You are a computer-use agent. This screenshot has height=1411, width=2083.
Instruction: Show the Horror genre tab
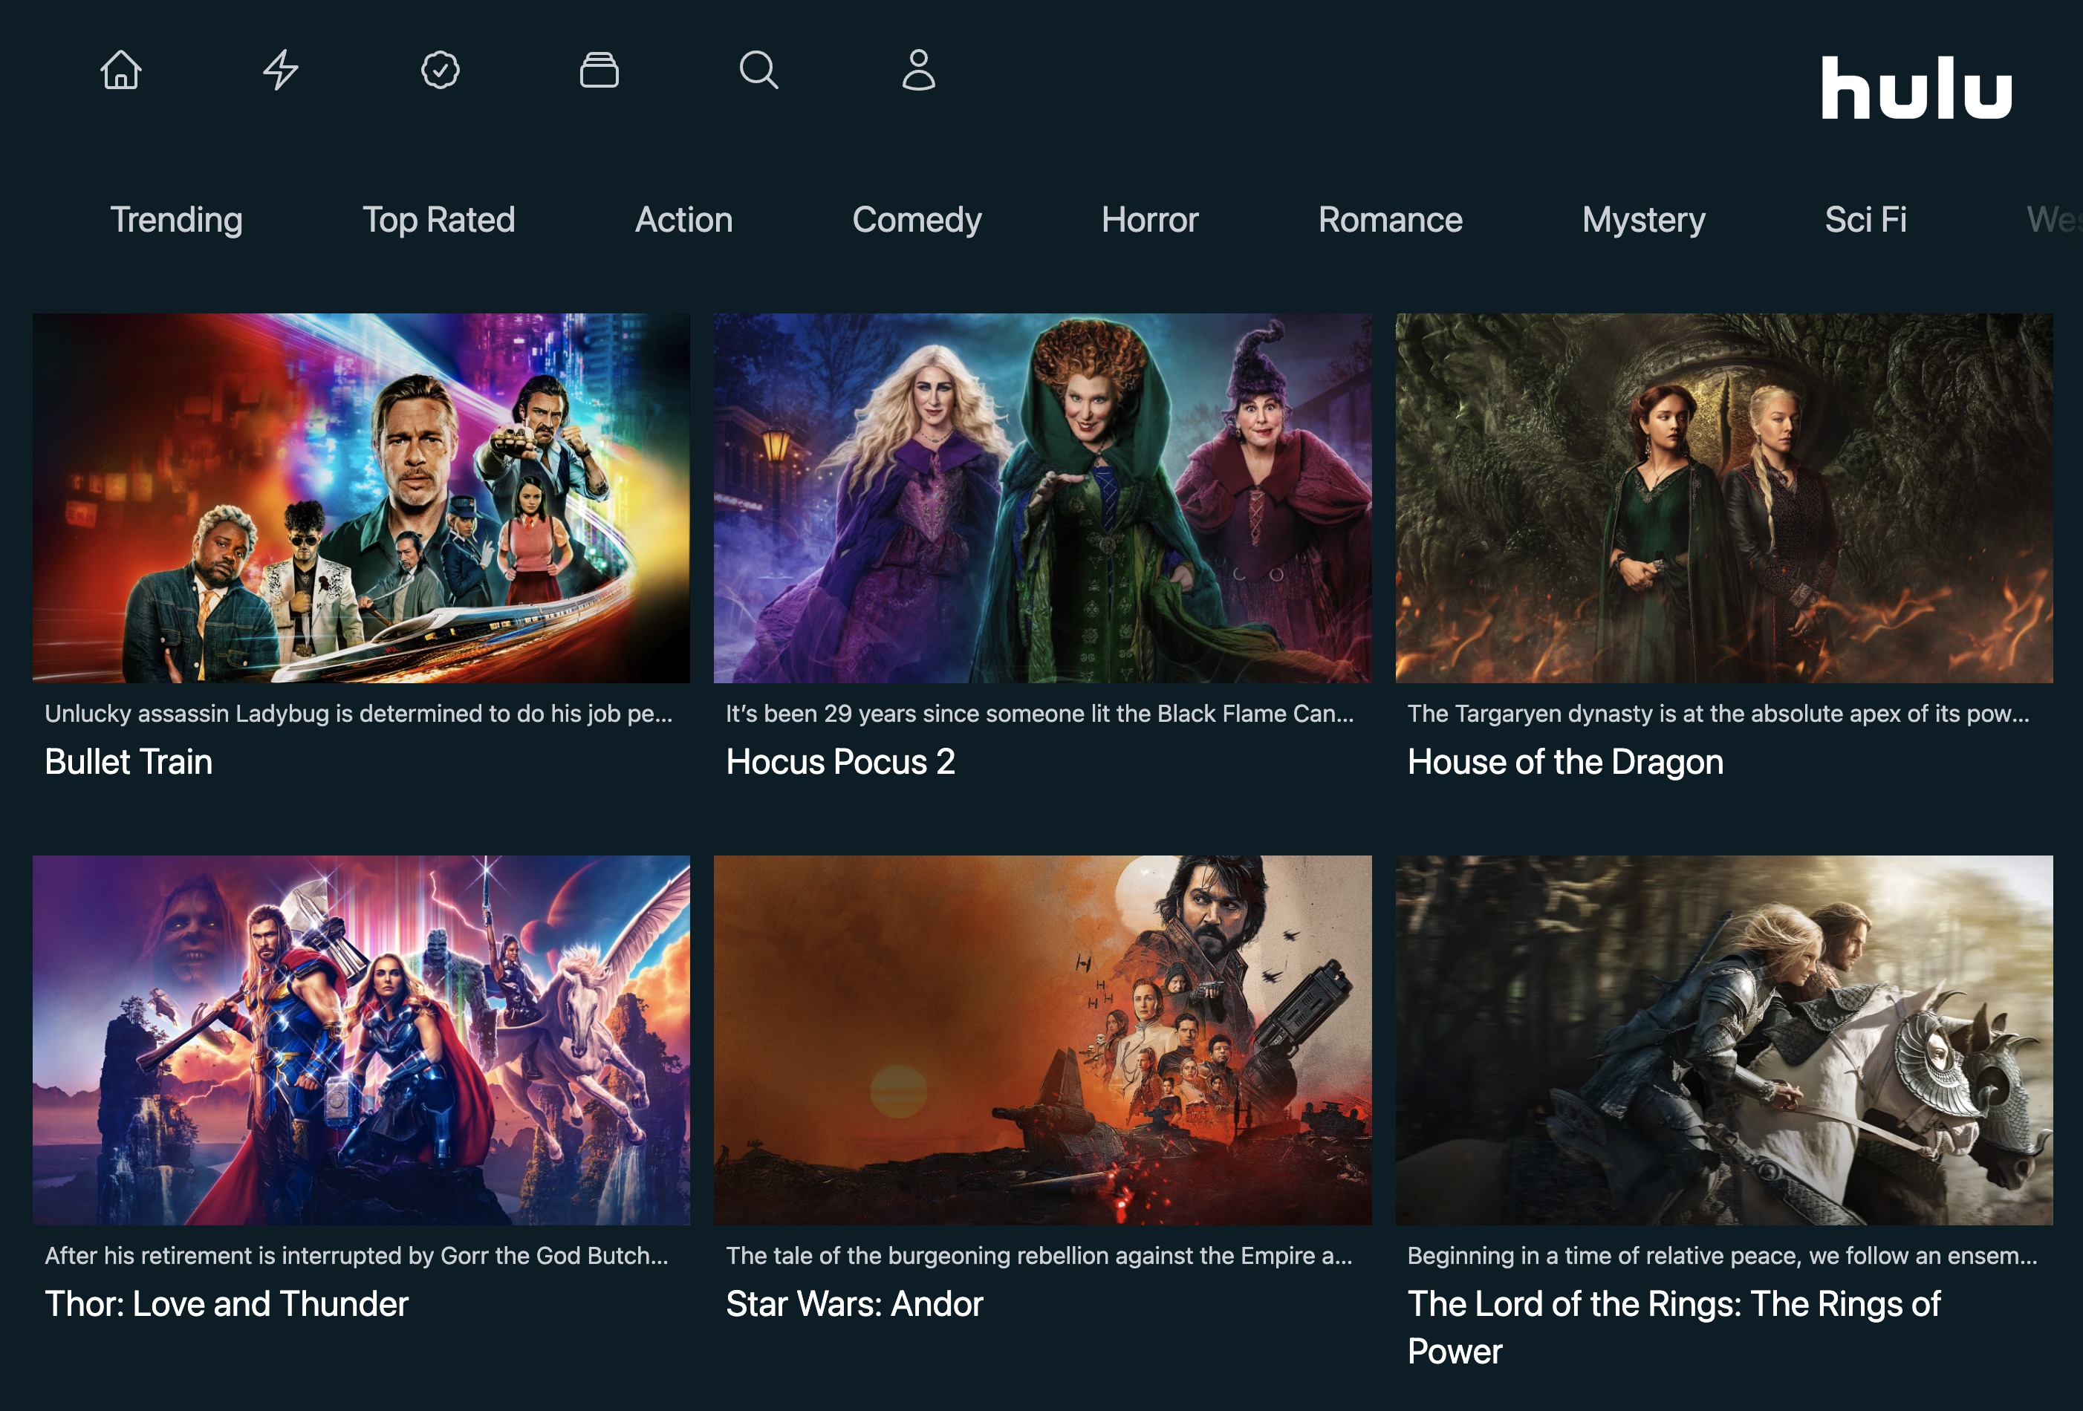[x=1150, y=220]
